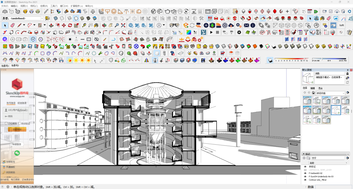Switch to the 编辑 styles tab
Image resolution: width=353 pixels, height=189 pixels.
pyautogui.click(x=312, y=88)
